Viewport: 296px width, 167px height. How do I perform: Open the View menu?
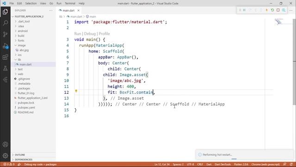pos(43,3)
